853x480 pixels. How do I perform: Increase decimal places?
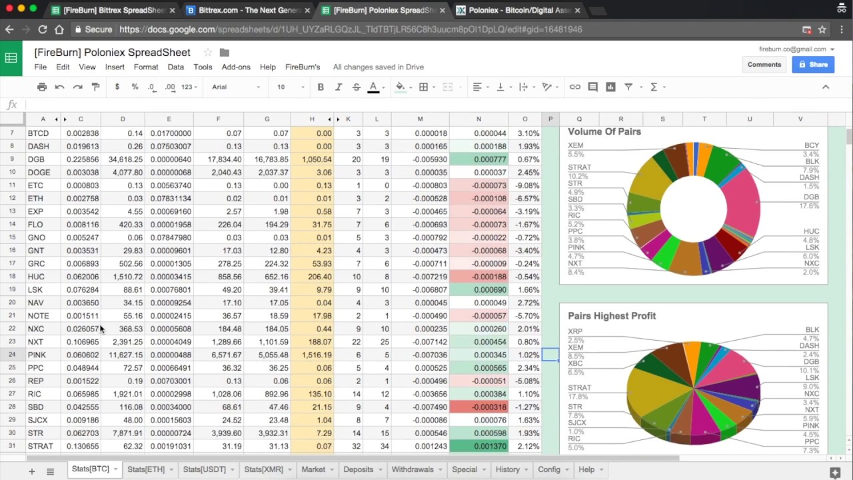coord(170,87)
